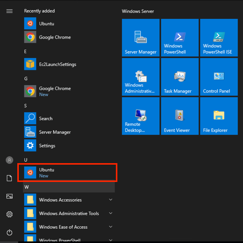
Task: Expand Windows Accessories chevron
Action: [111, 200]
